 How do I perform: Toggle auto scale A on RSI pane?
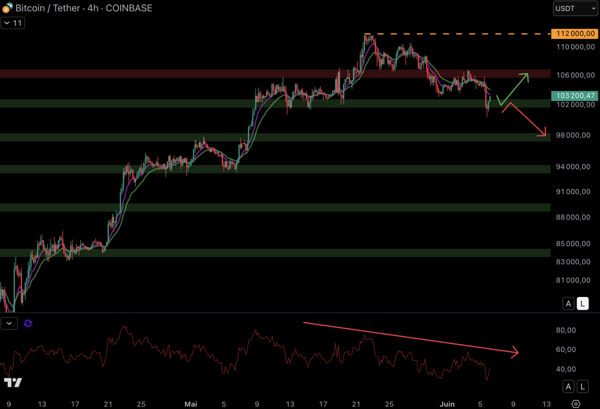click(568, 387)
